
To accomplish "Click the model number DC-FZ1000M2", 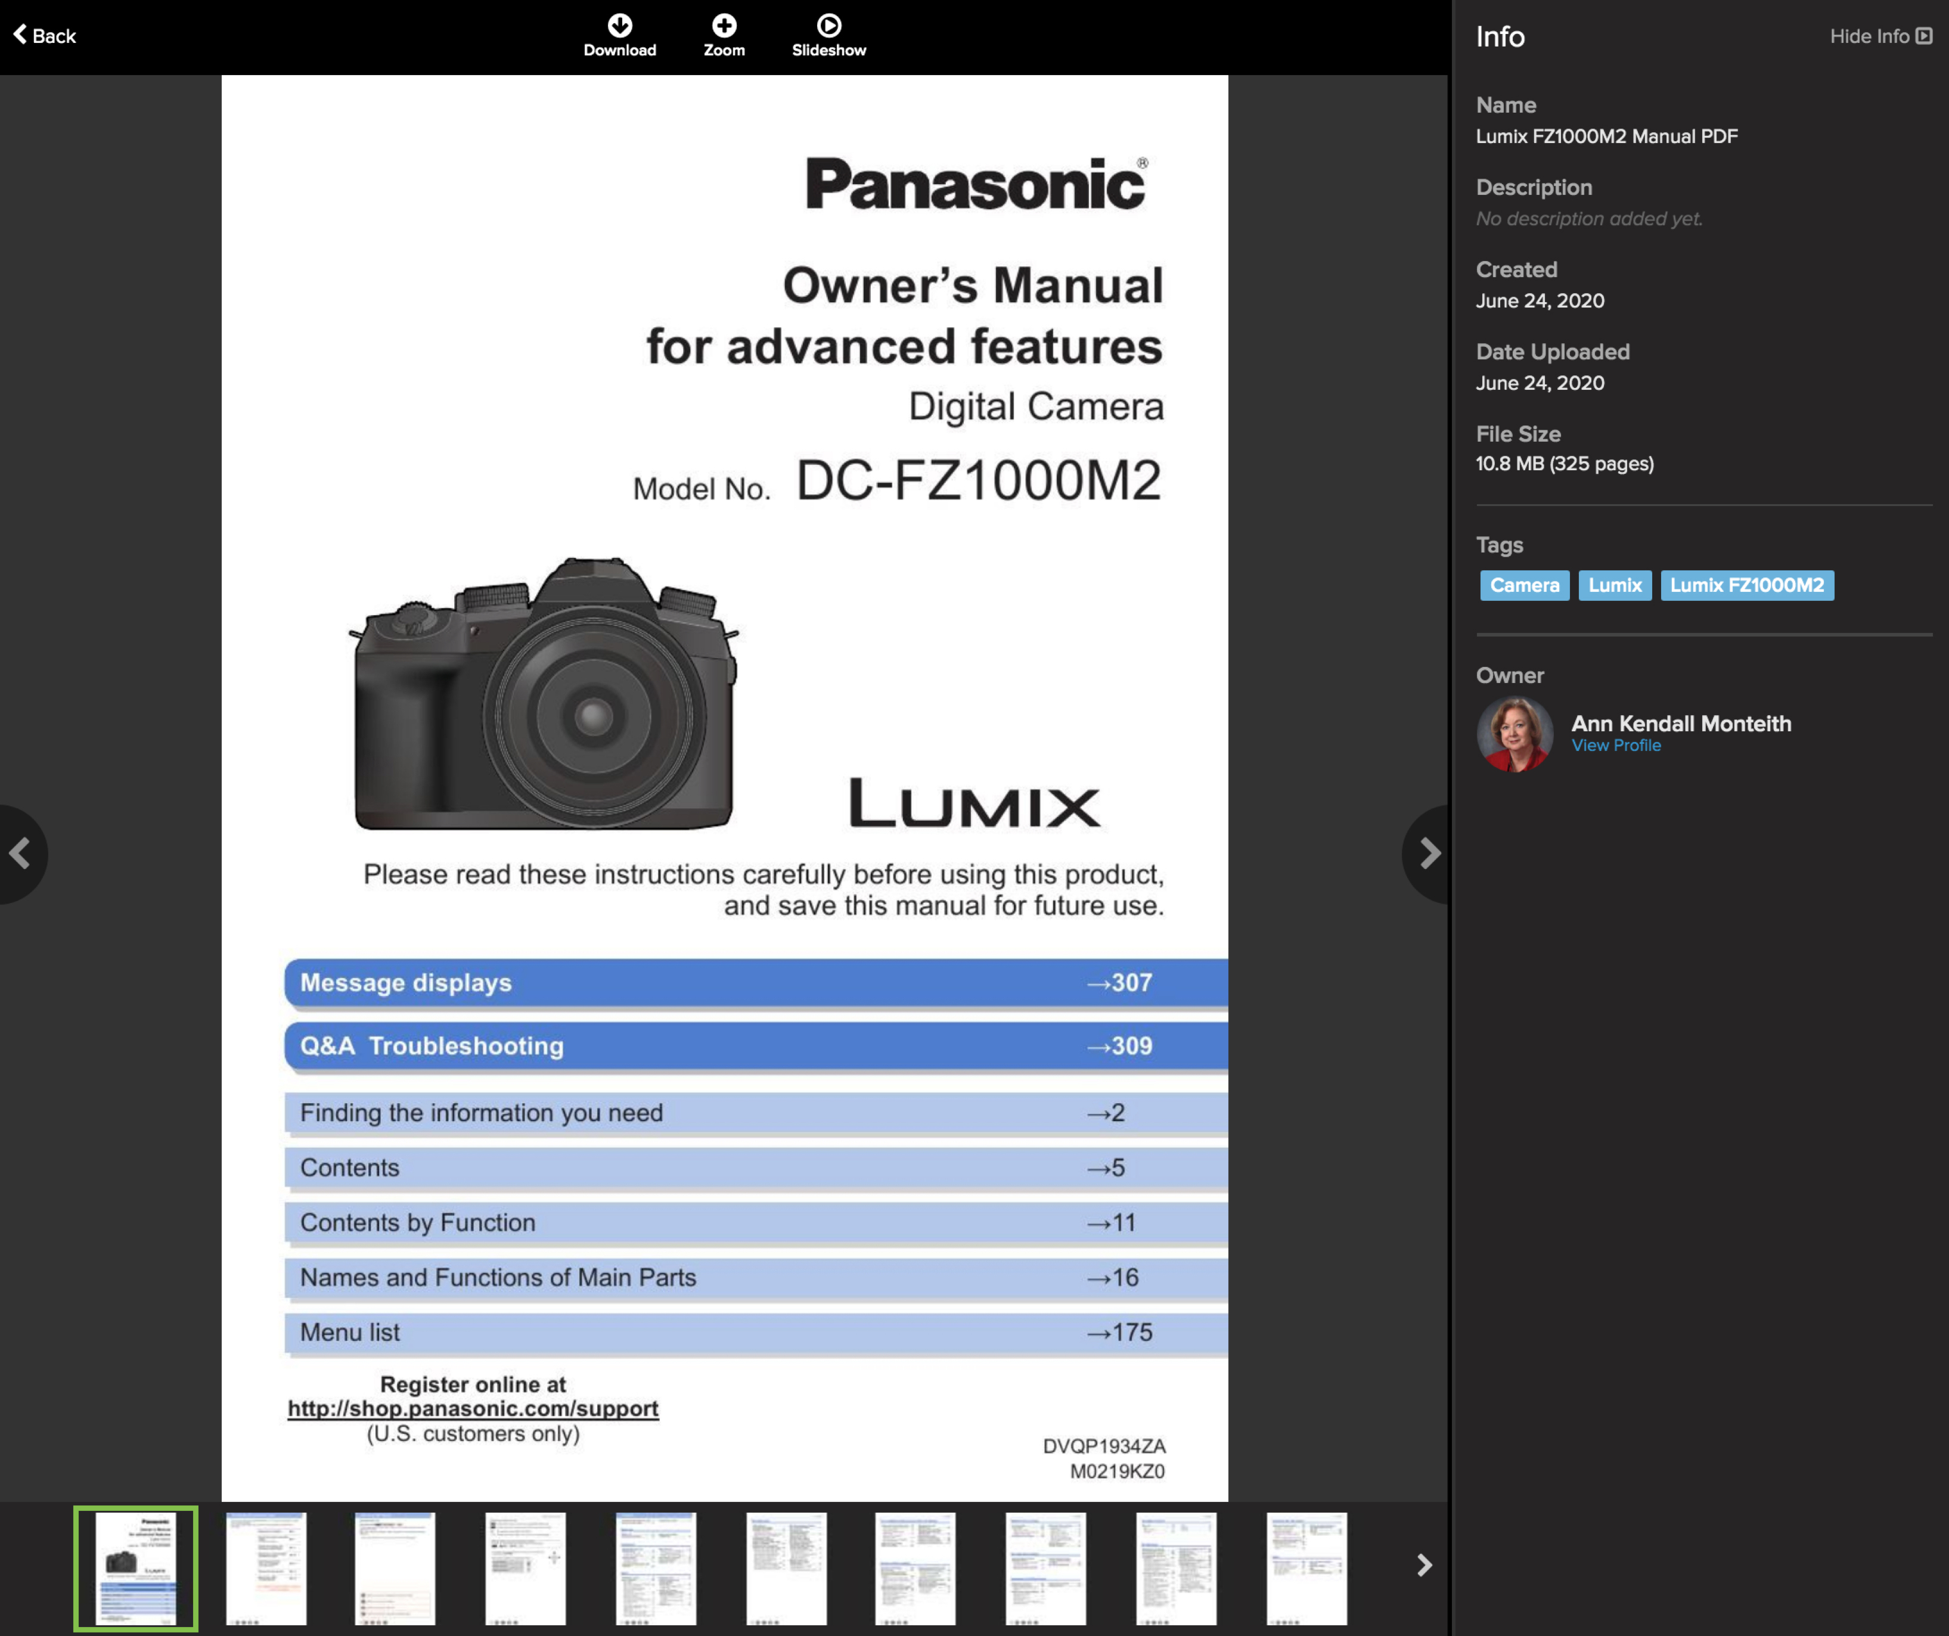I will [x=979, y=481].
